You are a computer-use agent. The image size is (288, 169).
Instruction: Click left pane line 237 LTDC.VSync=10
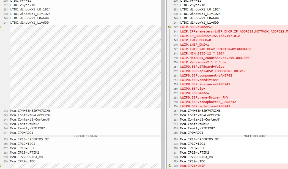pyautogui.click(x=23, y=5)
